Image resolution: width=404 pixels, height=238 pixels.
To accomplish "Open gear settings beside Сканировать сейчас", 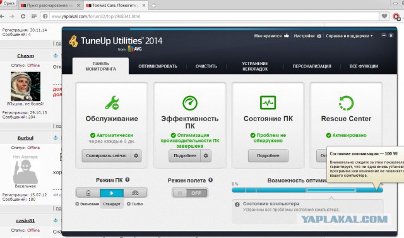I will click(136, 155).
